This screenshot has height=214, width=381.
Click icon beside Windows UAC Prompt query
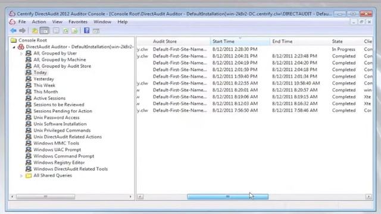[x=29, y=149]
